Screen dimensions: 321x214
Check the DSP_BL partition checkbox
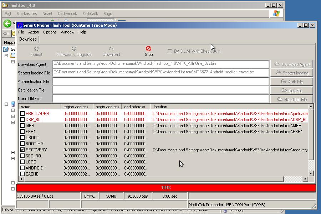tap(22, 120)
